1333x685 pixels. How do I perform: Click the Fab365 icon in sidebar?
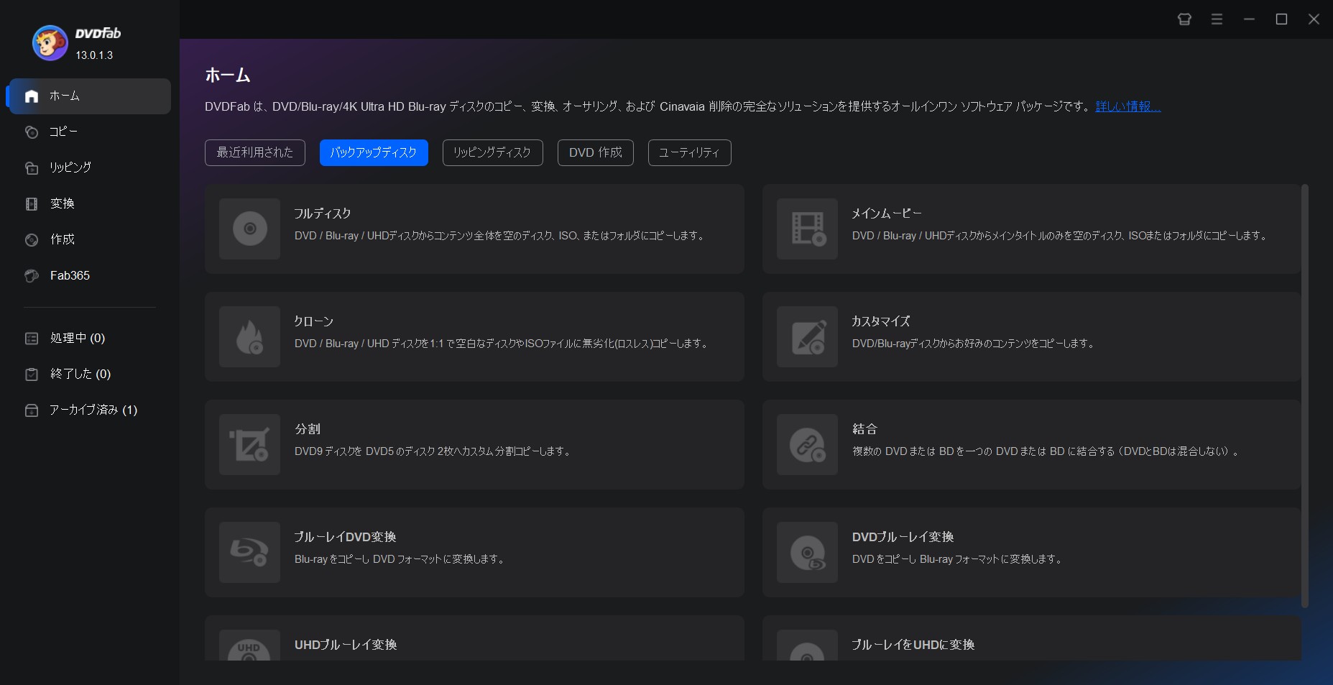coord(32,276)
